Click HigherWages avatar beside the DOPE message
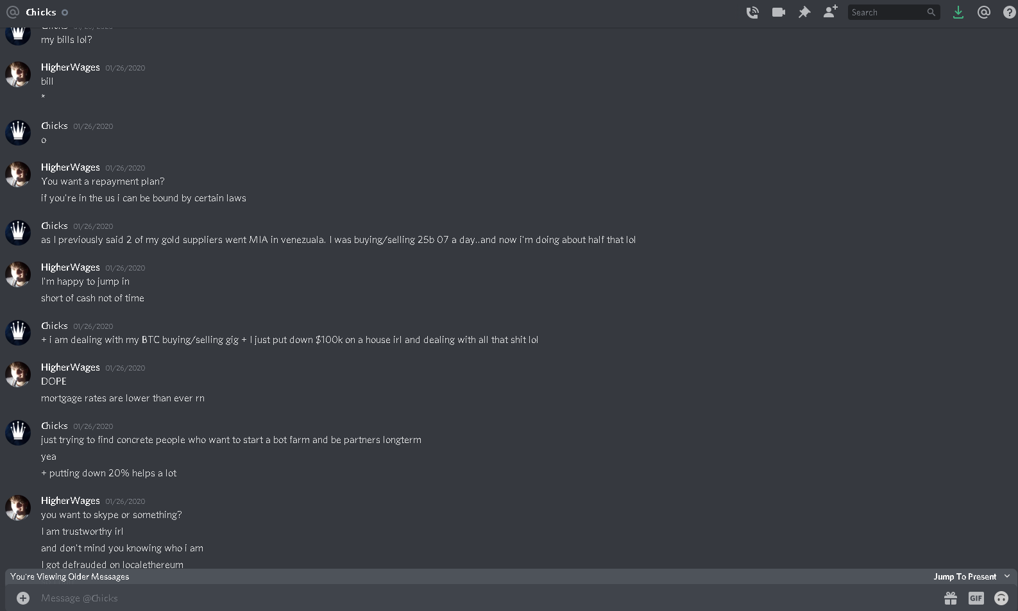This screenshot has height=611, width=1018. tap(18, 374)
